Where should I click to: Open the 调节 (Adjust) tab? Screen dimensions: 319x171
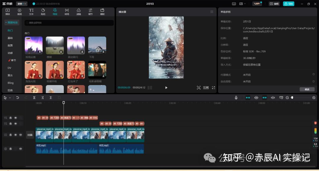click(x=90, y=12)
